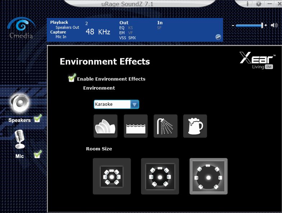Choose the underwater environment preset

136,126
